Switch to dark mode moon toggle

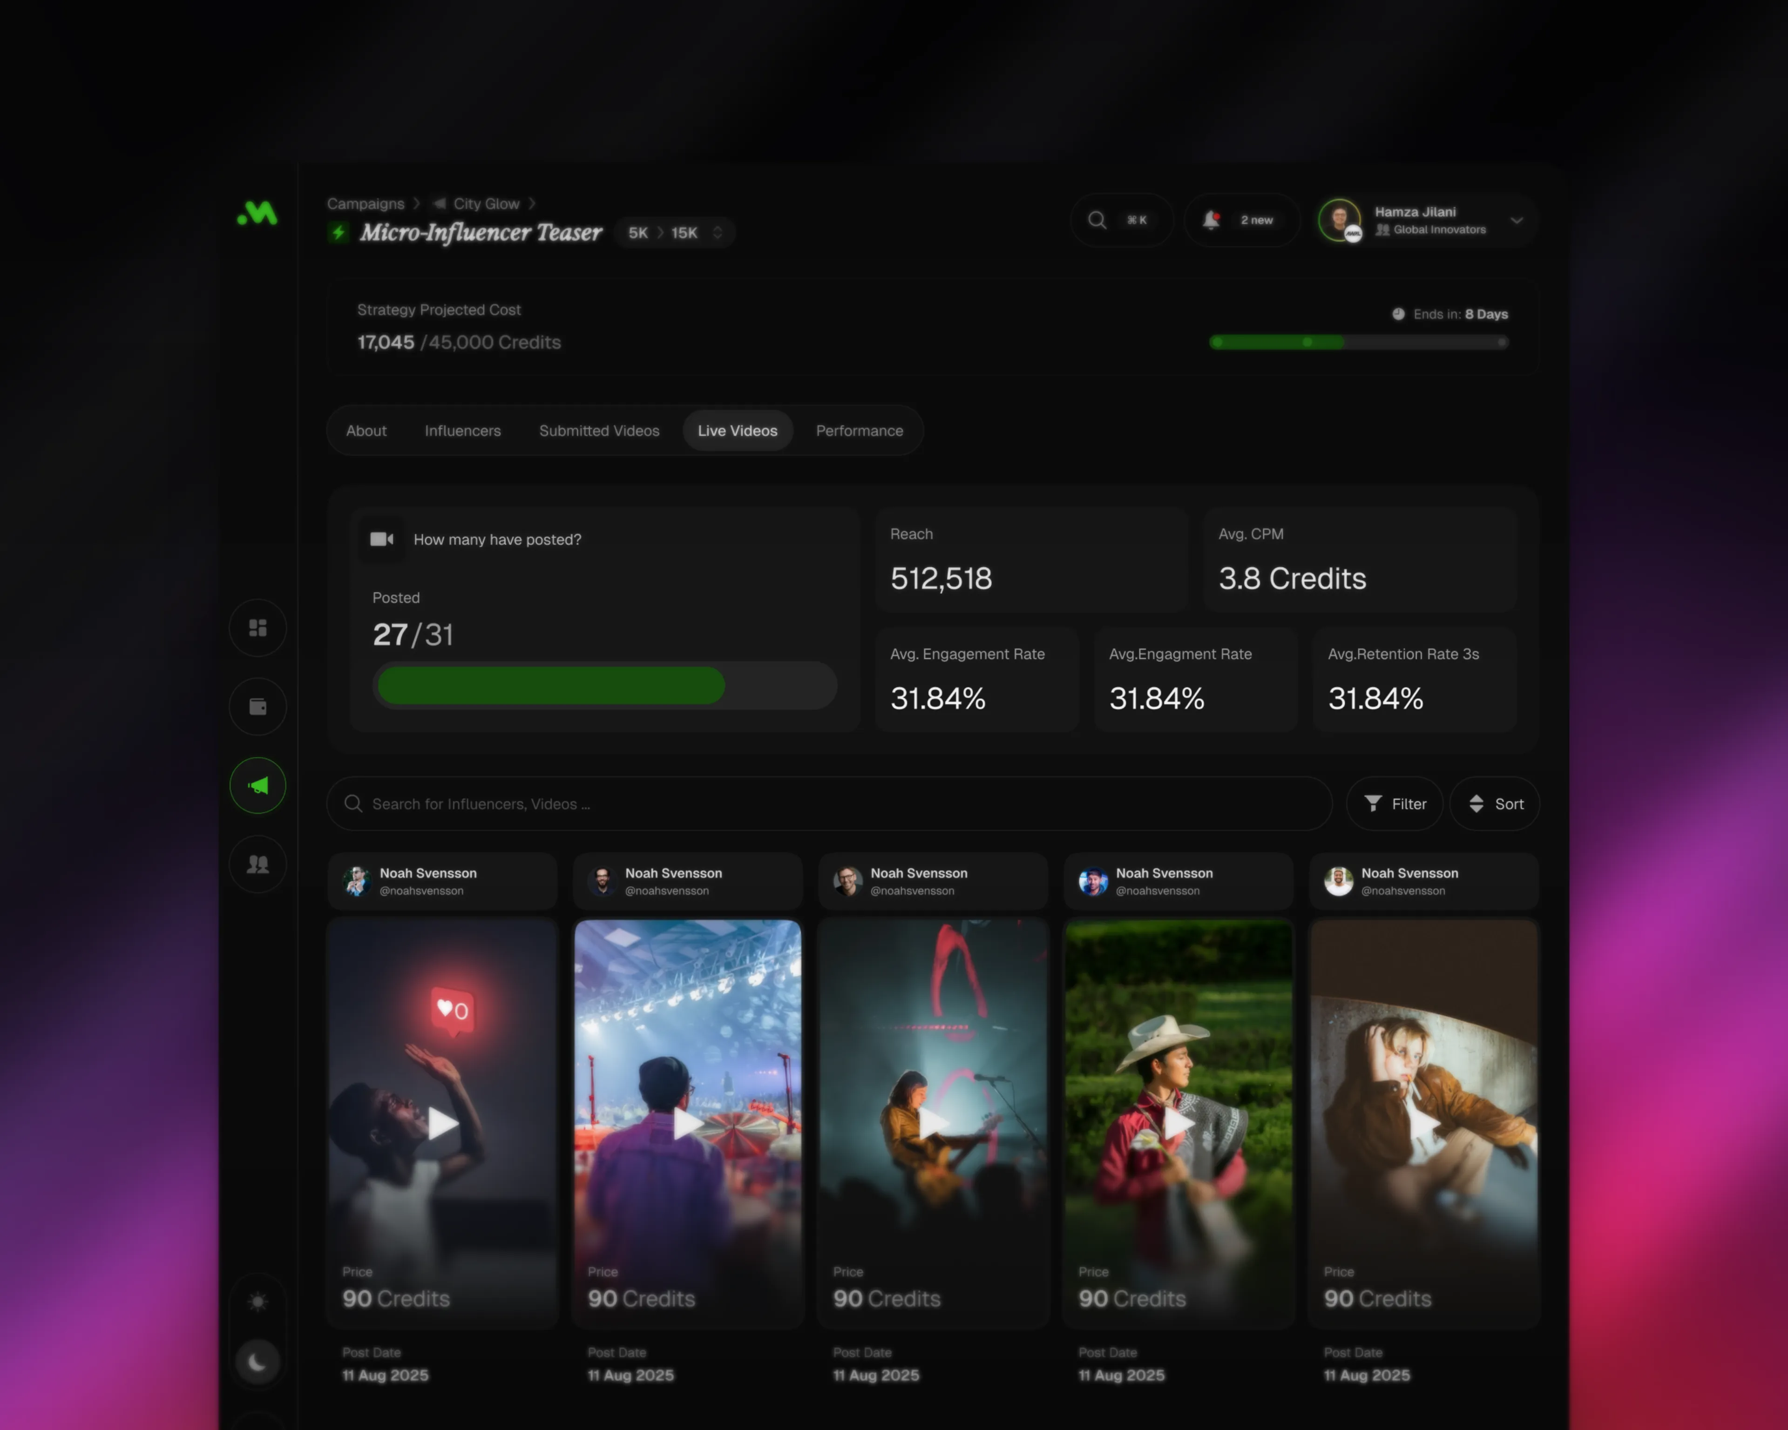(258, 1361)
